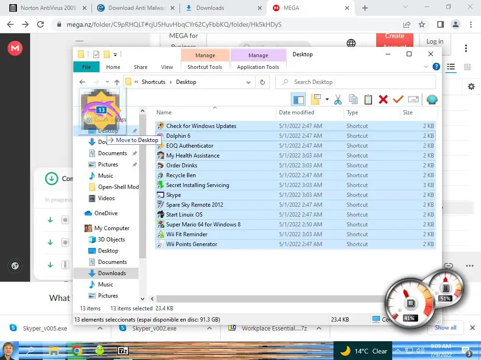Delete the selection with the red X icon

tap(383, 99)
